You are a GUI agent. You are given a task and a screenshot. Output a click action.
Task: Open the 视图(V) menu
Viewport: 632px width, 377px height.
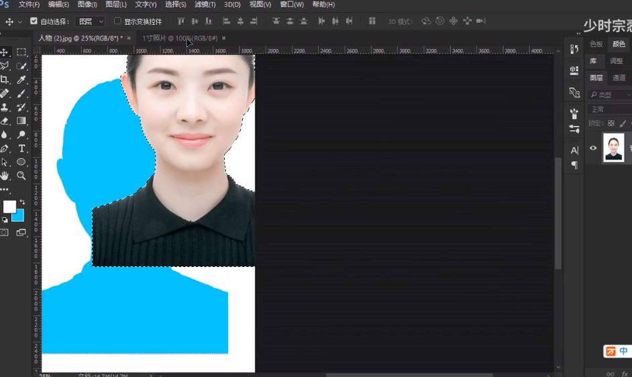click(260, 5)
